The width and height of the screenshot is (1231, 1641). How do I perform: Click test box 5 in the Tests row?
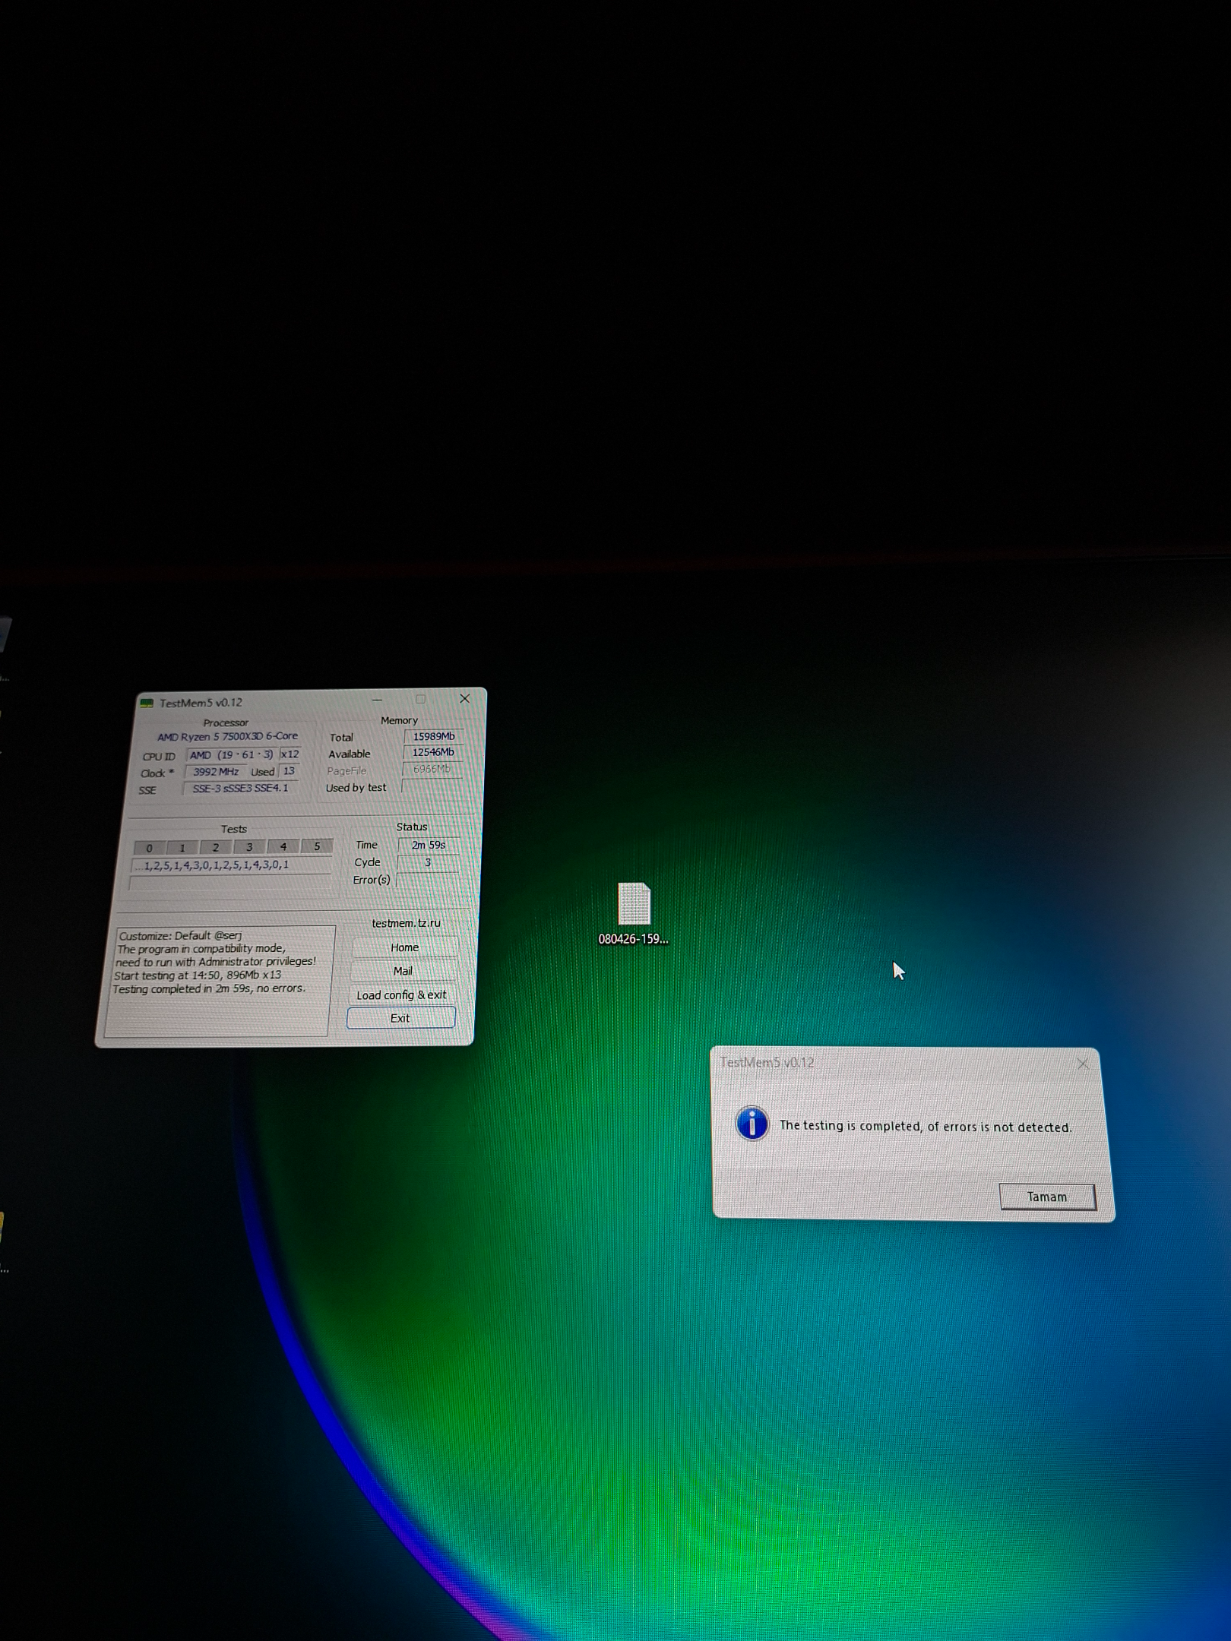click(x=317, y=846)
